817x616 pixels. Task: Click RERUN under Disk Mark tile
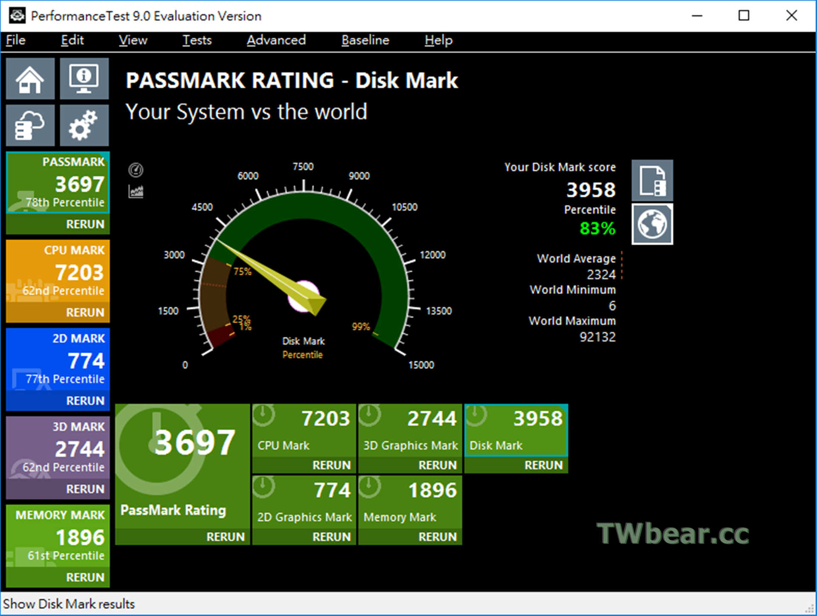point(543,465)
